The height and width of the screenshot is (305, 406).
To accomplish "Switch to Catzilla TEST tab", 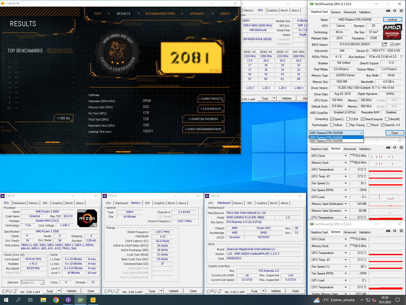I will click(98, 14).
